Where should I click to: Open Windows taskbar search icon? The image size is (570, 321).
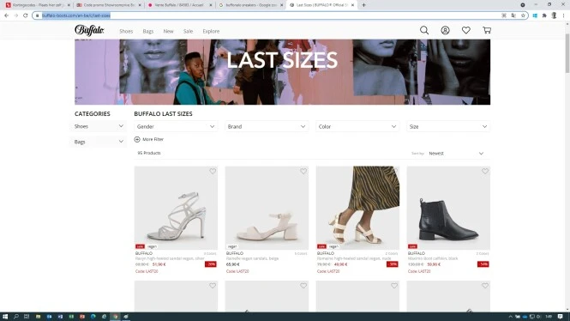pos(16,317)
